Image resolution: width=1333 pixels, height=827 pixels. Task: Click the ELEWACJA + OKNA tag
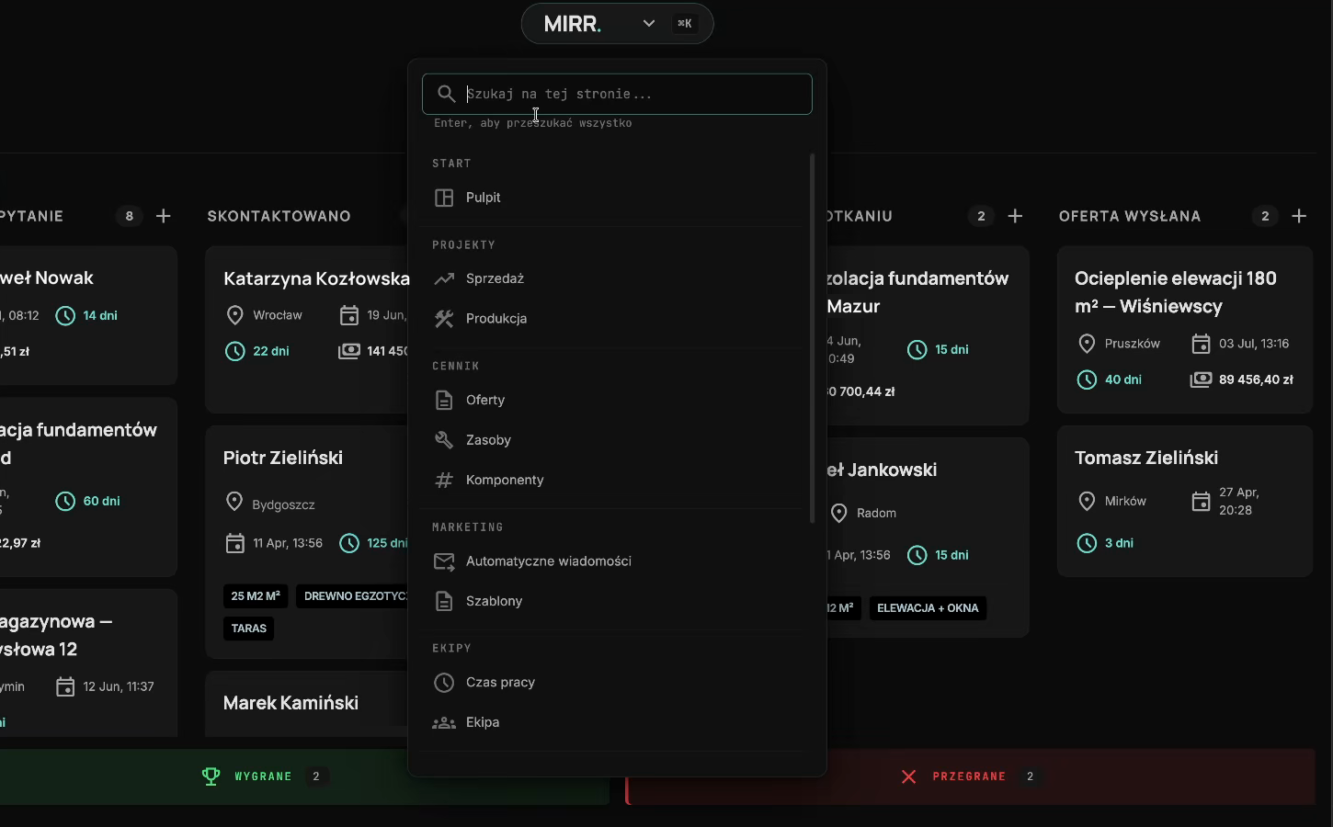point(928,608)
